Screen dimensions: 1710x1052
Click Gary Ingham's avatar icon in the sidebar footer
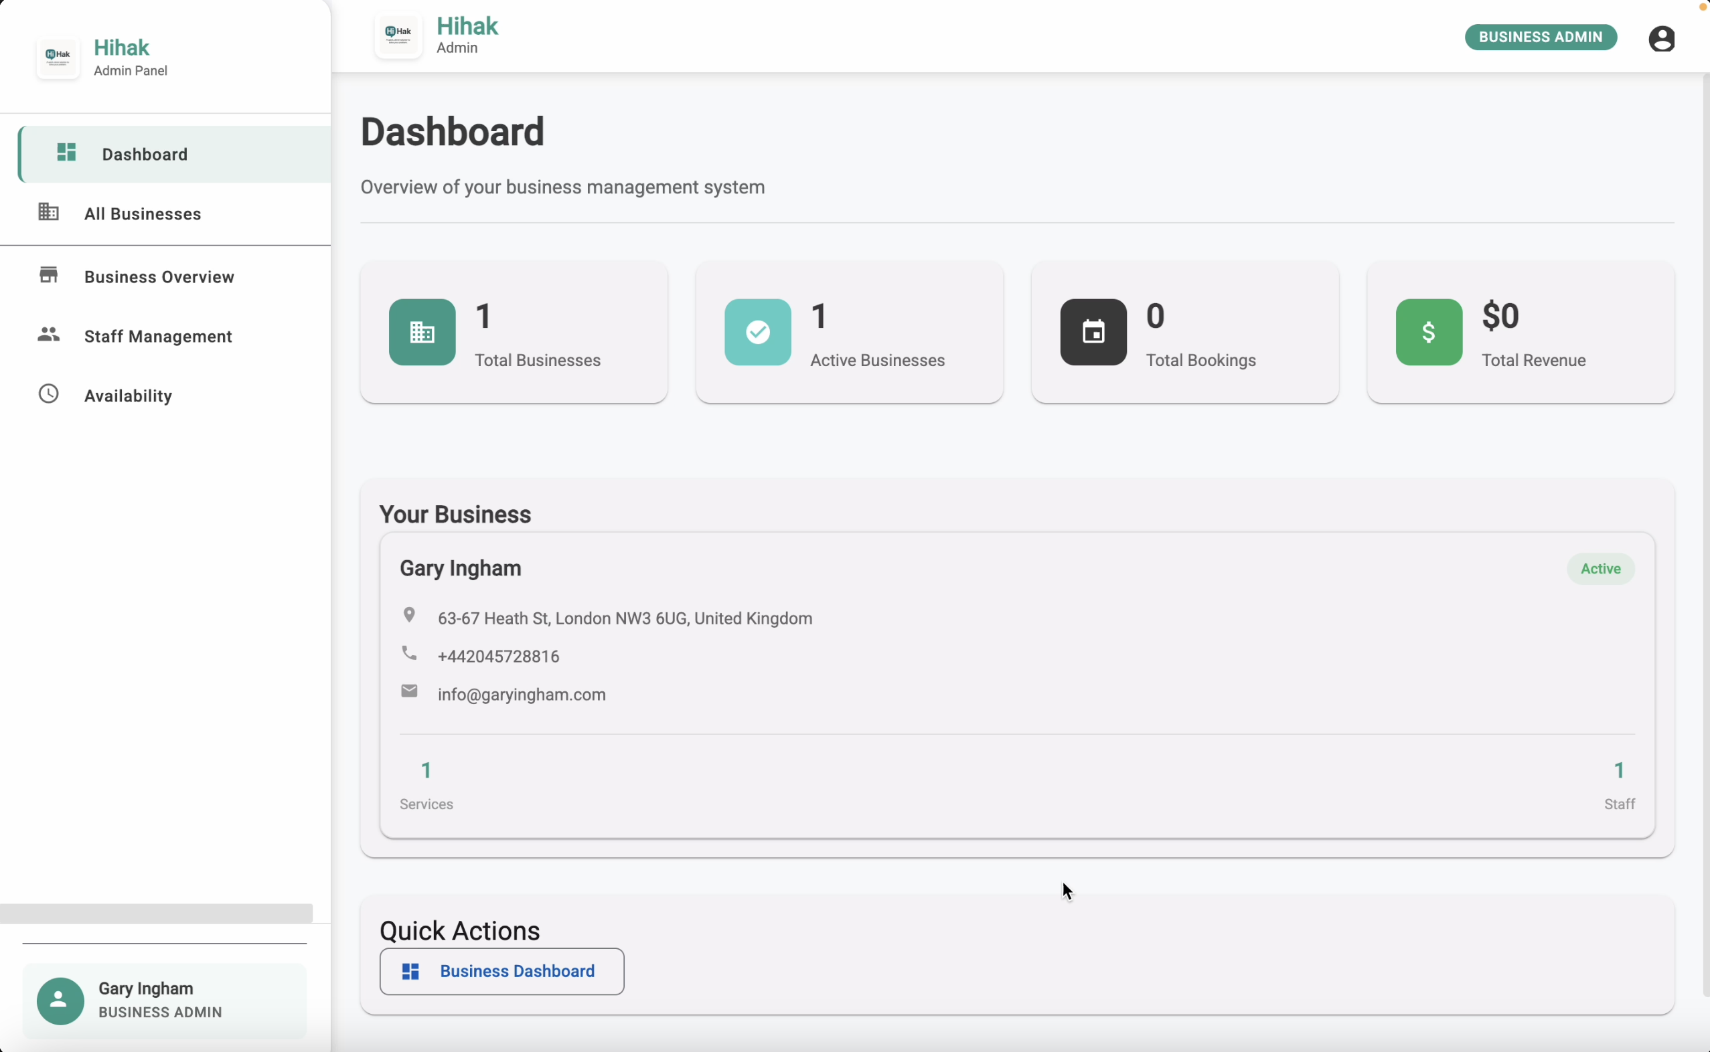click(60, 1000)
